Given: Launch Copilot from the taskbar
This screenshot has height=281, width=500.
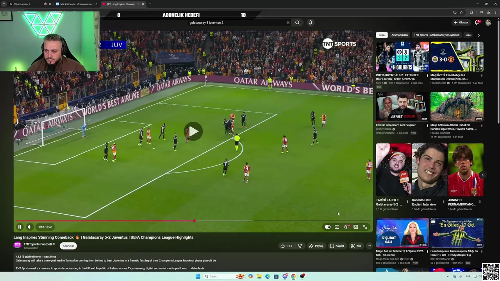Looking at the screenshot, I should tap(250, 276).
